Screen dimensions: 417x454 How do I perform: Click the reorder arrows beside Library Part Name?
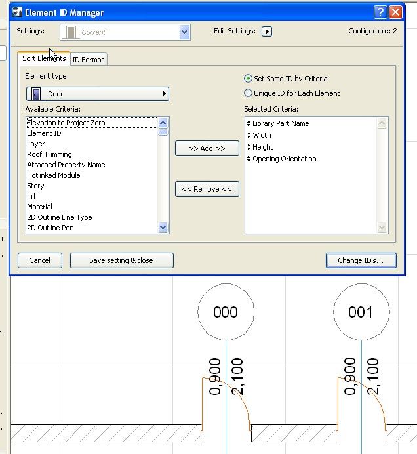249,123
